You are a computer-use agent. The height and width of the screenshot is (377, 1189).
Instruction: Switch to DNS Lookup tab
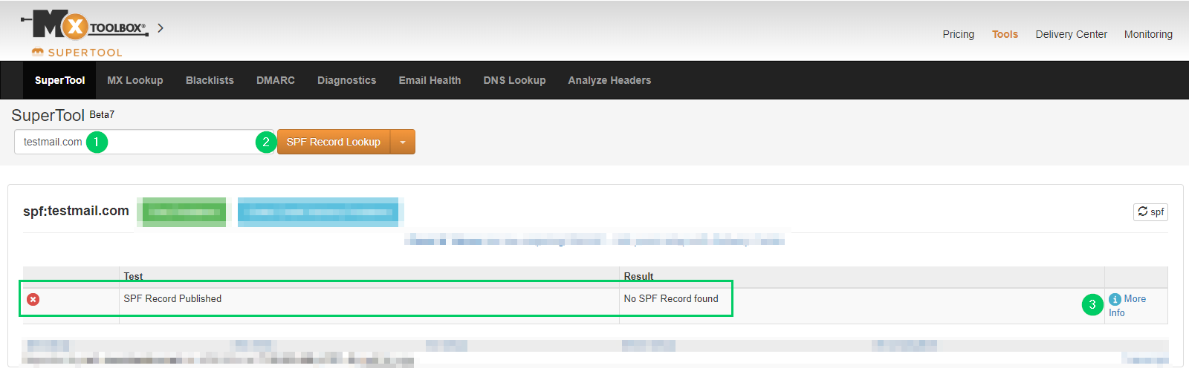(x=514, y=80)
